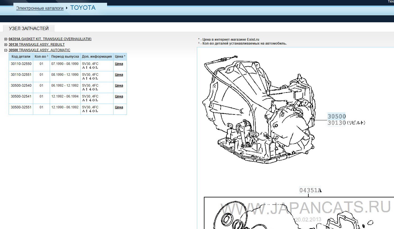Expand the 04351A gasket kit node
Screen dimensions: 394x229
(x=6, y=39)
